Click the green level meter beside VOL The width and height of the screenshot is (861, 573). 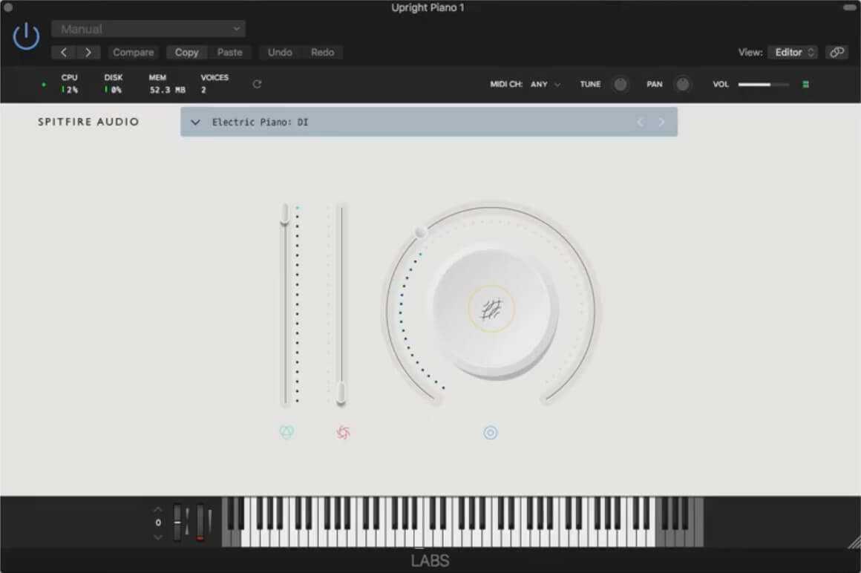click(x=805, y=85)
